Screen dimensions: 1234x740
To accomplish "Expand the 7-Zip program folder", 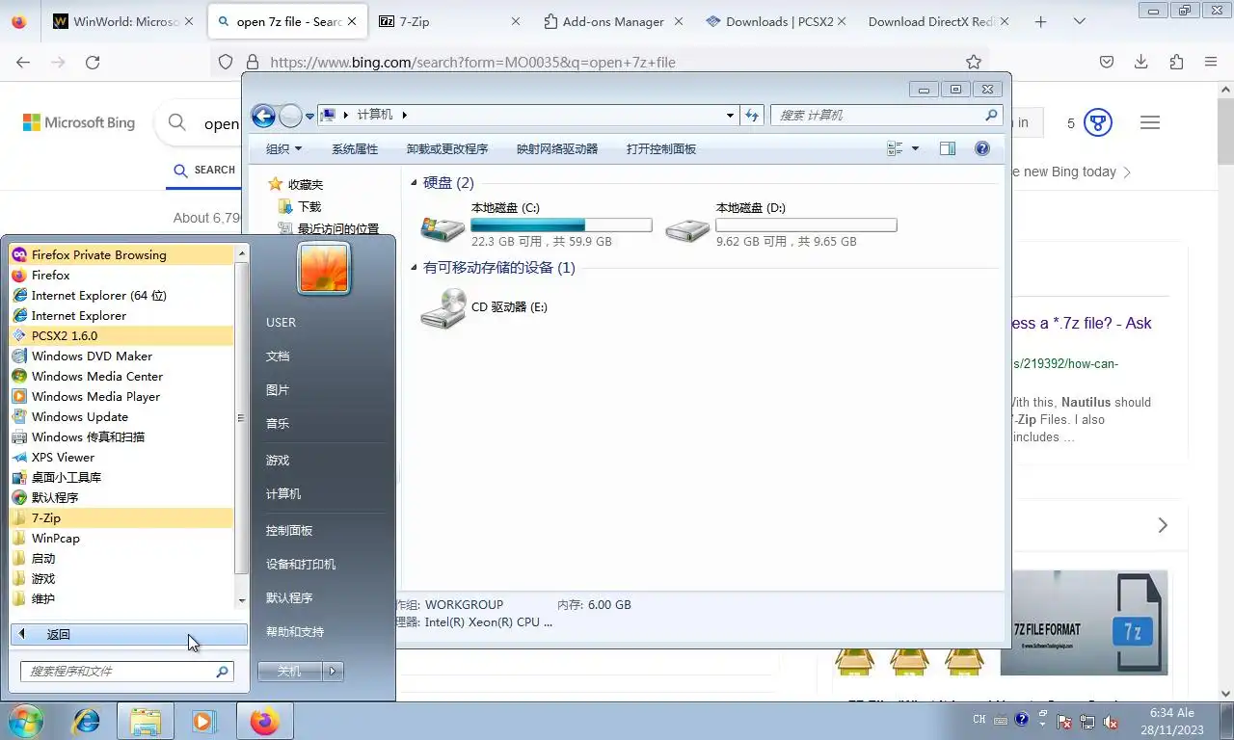I will point(121,517).
